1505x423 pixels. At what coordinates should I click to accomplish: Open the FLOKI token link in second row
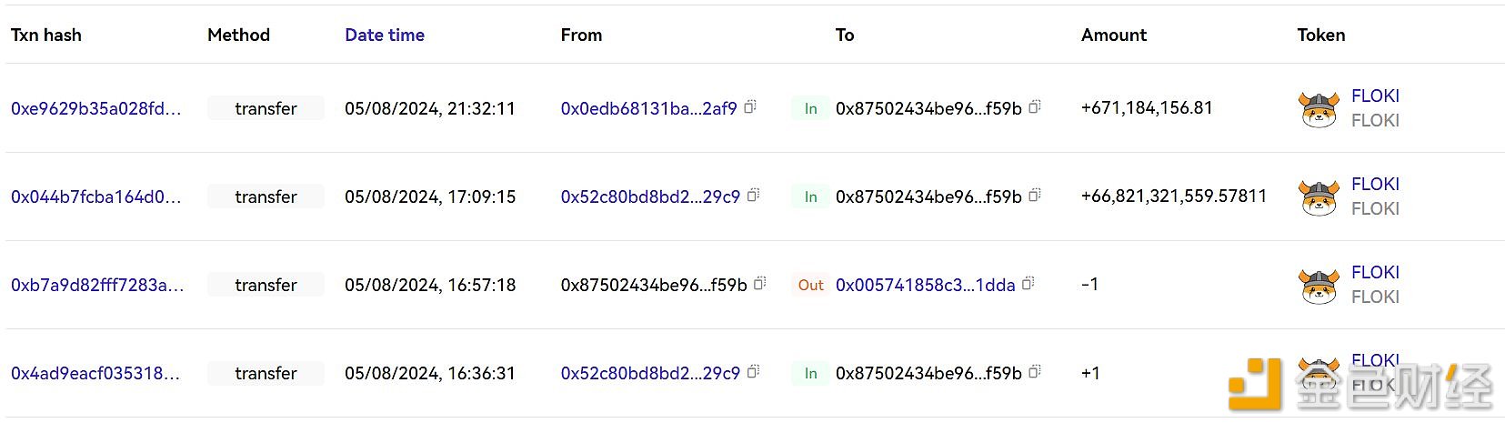point(1375,184)
